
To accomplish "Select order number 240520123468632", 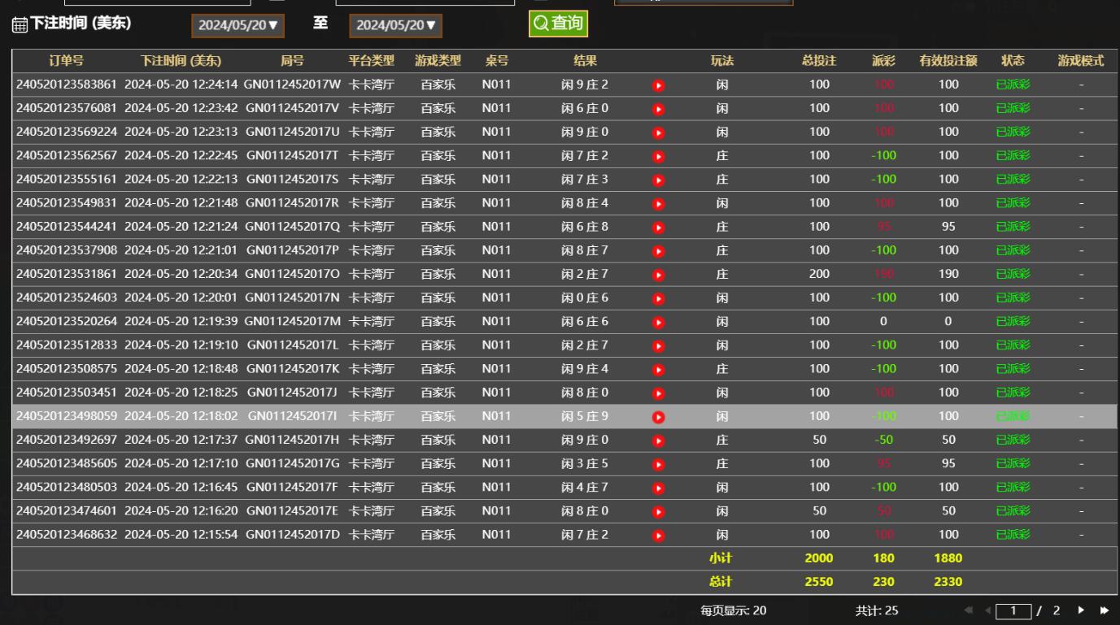I will pyautogui.click(x=67, y=536).
